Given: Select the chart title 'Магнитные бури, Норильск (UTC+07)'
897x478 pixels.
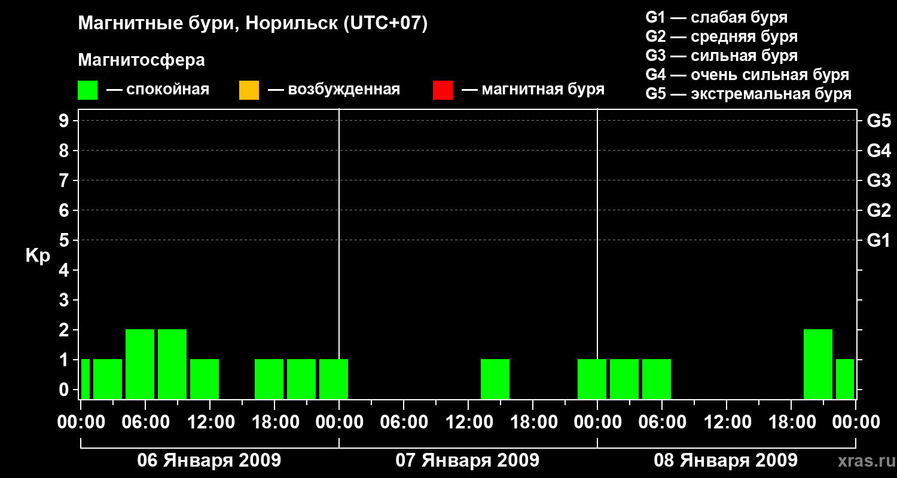Looking at the screenshot, I should tap(253, 24).
